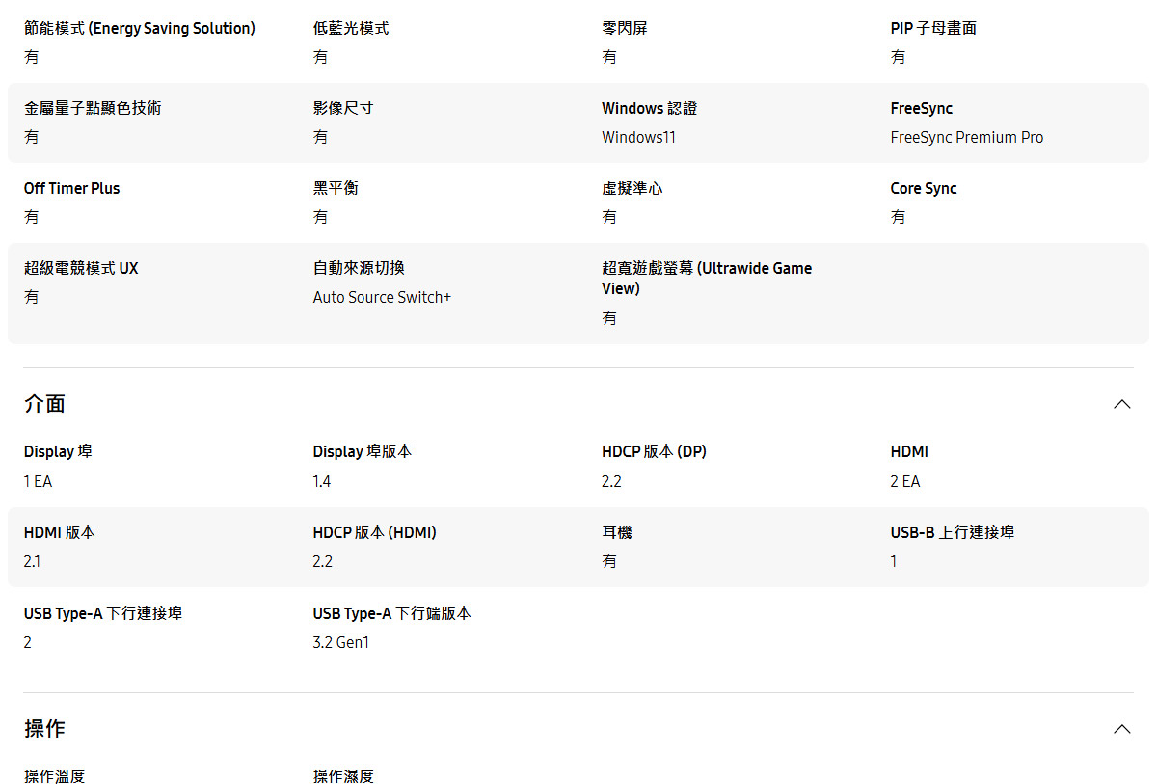
Task: Select the USB Type-A 下行連接埠 entry
Action: point(101,612)
